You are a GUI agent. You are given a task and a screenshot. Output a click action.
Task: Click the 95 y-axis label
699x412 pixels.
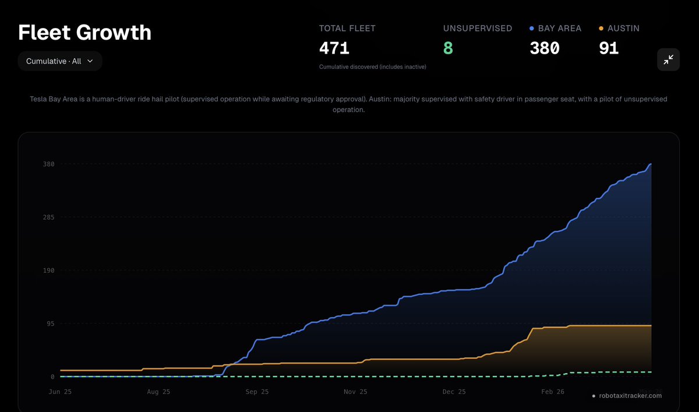[x=50, y=323]
